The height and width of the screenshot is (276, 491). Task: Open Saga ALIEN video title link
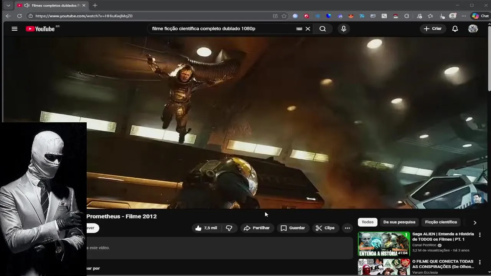point(443,237)
